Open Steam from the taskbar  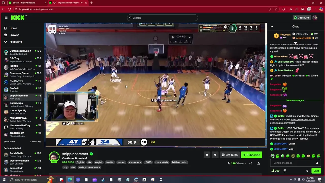pos(103,180)
